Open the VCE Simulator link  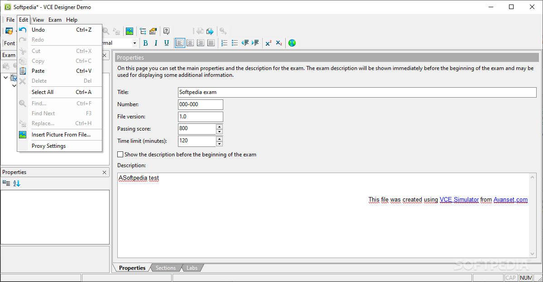459,199
